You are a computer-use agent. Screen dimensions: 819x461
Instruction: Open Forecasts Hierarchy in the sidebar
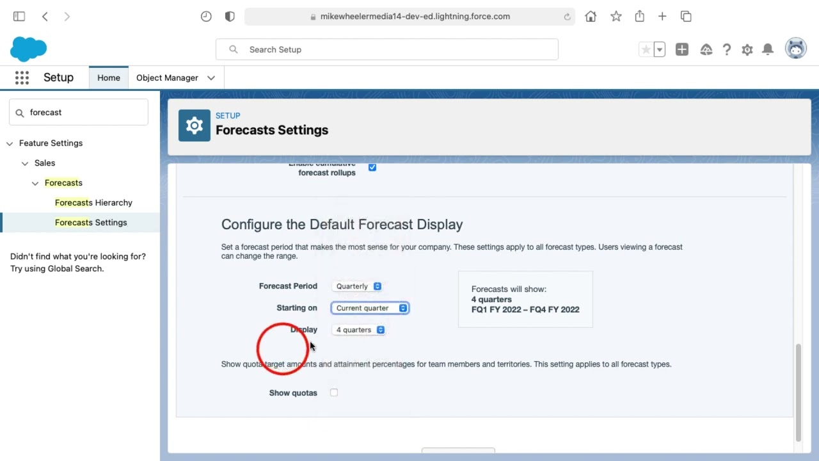tap(93, 202)
